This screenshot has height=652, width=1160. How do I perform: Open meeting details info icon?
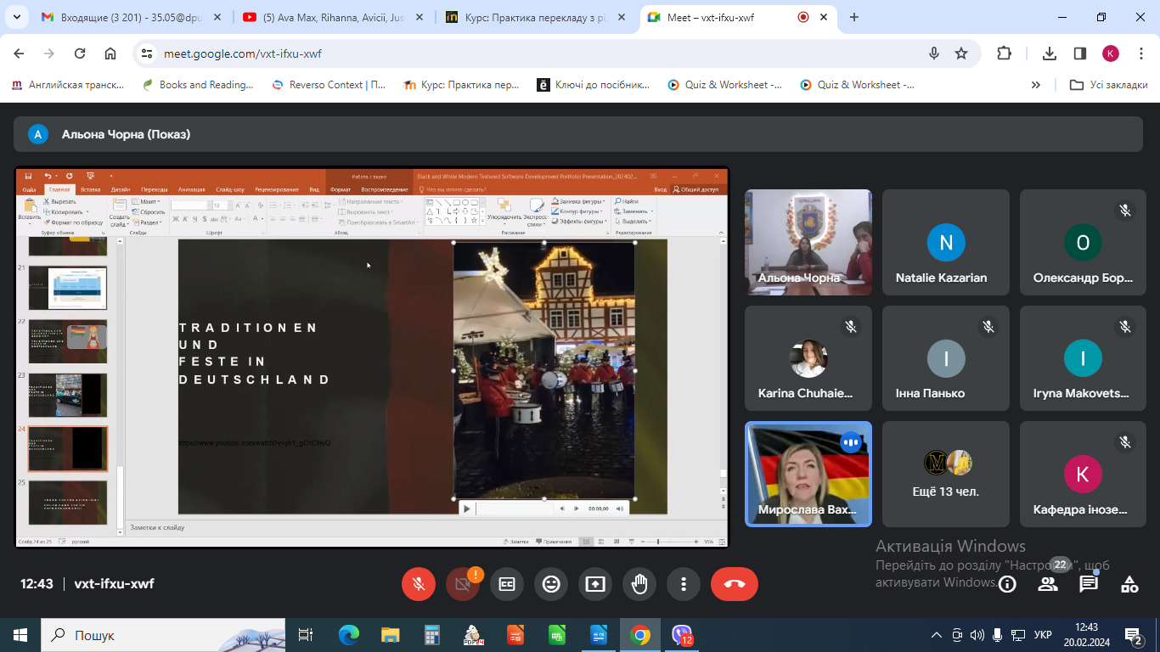tap(1007, 584)
